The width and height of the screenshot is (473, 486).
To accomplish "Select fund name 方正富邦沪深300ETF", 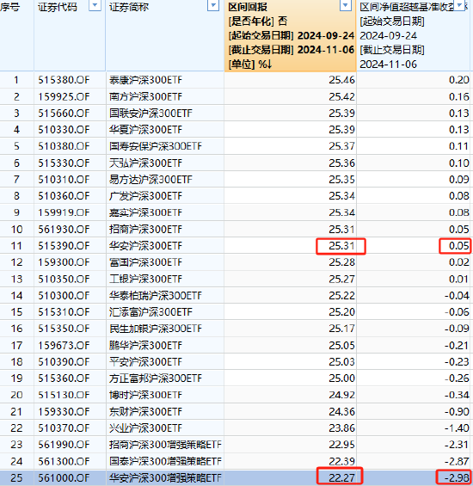I will click(156, 378).
